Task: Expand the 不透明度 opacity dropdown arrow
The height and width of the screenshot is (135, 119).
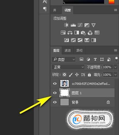Action: [116, 67]
